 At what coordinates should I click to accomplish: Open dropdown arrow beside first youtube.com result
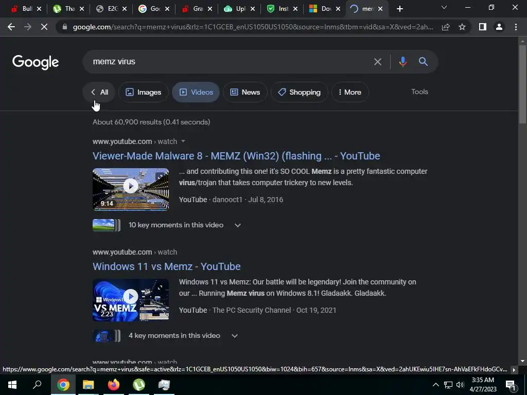coord(183,141)
